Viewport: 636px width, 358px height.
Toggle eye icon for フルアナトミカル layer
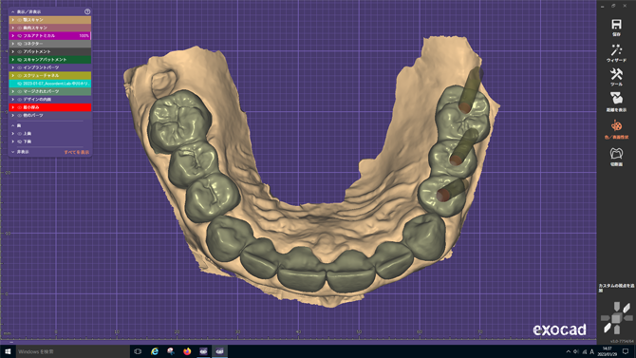(20, 36)
